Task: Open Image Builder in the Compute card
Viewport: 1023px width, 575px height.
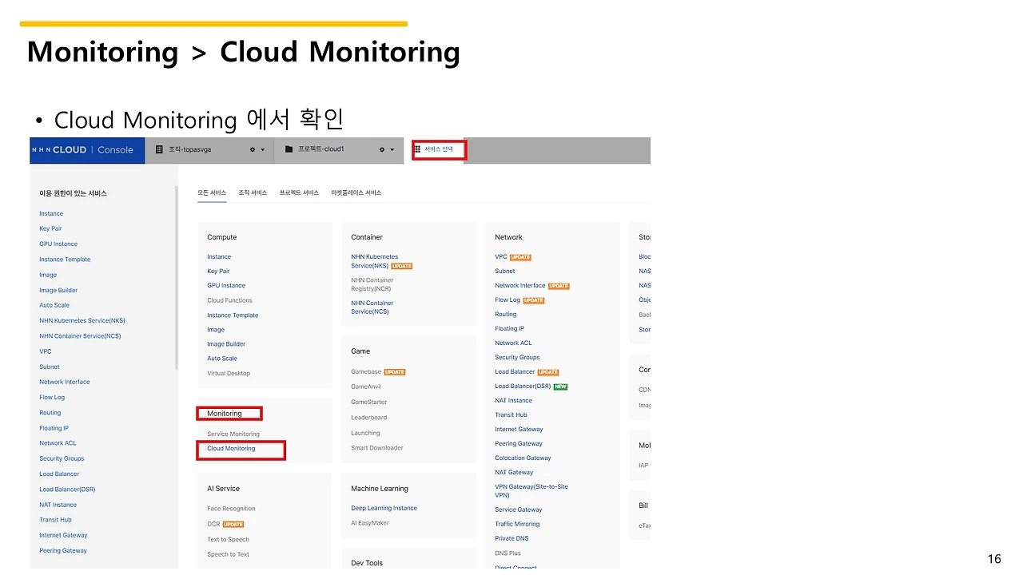Action: [x=226, y=344]
